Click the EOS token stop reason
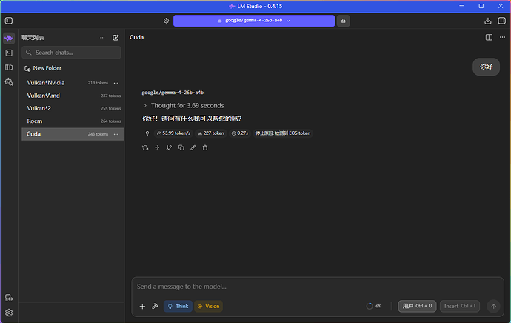Viewport: 511px width, 323px height. click(x=283, y=133)
